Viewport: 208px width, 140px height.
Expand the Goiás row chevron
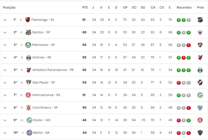[x=5, y=120]
